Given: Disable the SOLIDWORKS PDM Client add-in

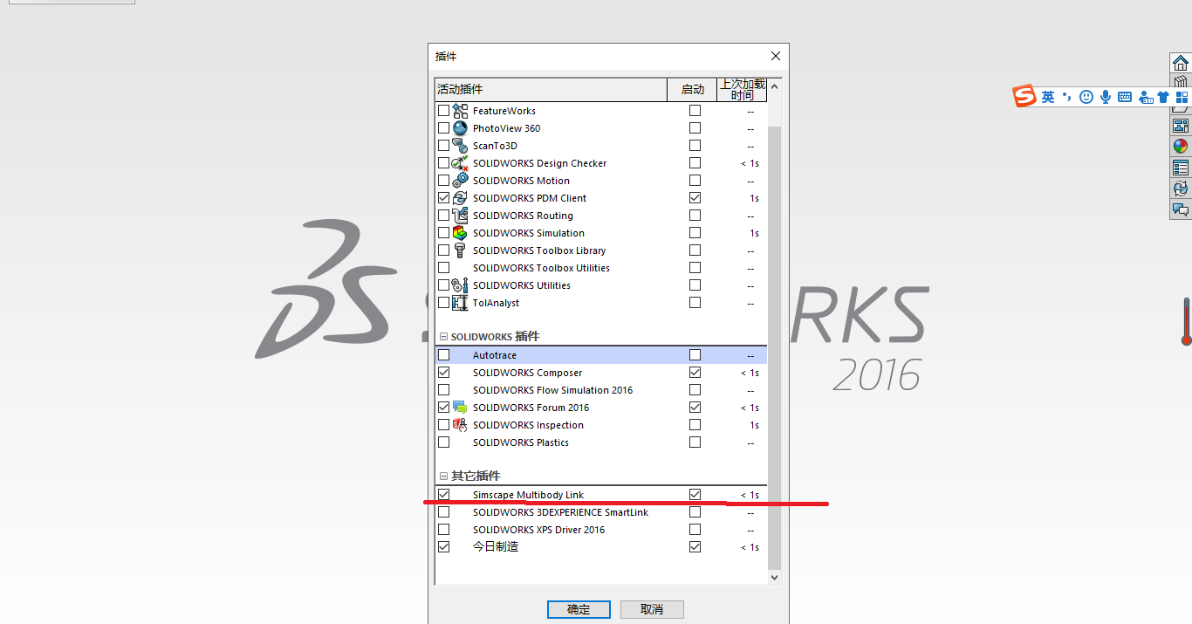Looking at the screenshot, I should coord(442,197).
